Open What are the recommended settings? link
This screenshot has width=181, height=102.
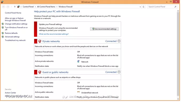pyautogui.click(x=54, y=34)
